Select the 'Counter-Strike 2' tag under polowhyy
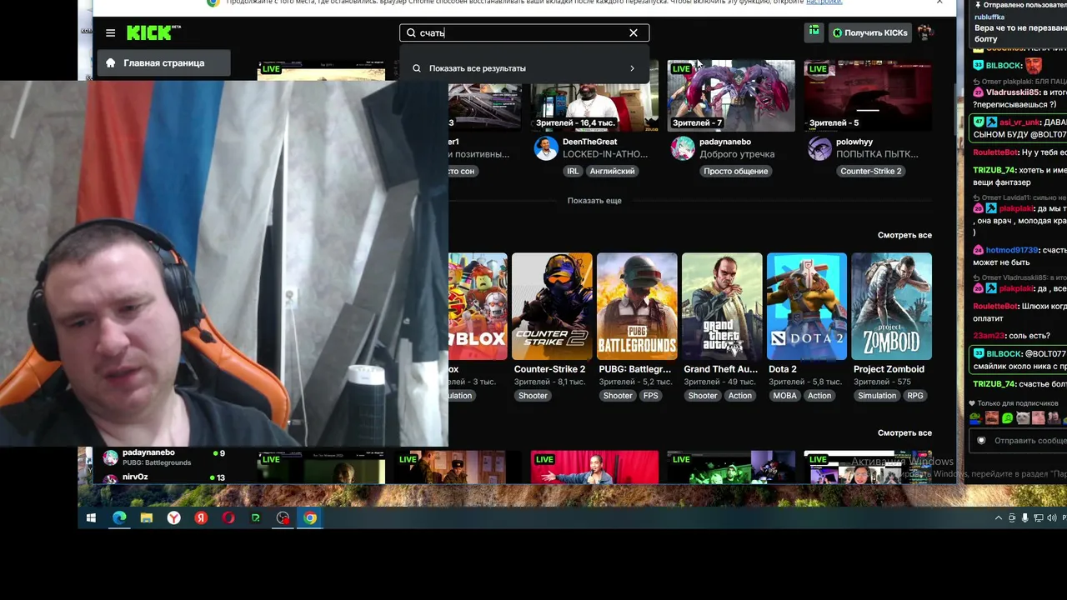Screen dimensions: 1067x600 (871, 171)
